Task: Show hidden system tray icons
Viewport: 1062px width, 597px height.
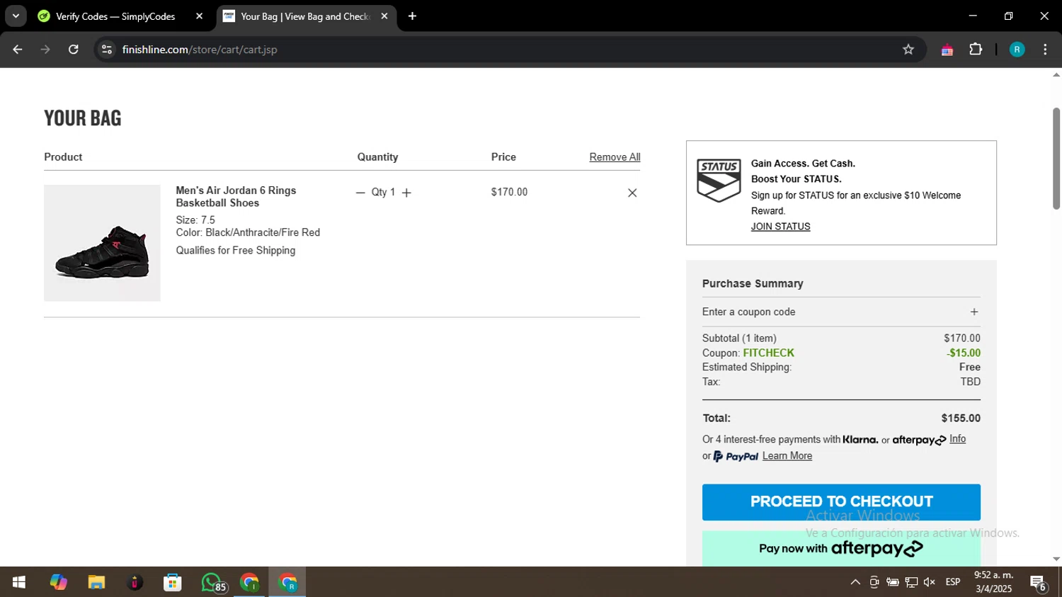Action: pos(855,582)
